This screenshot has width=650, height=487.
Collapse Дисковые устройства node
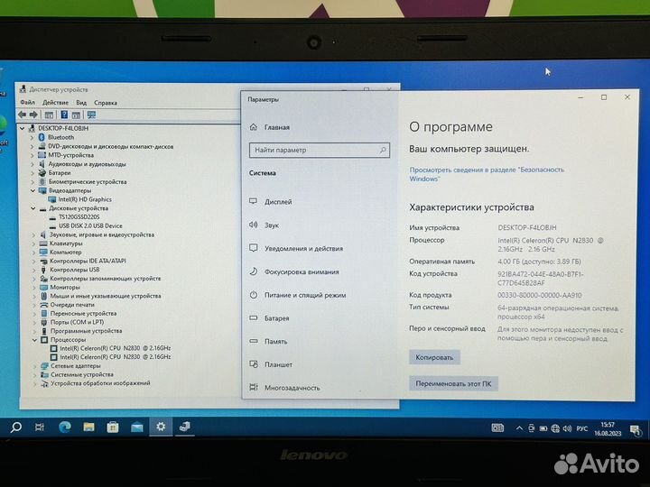pos(32,208)
